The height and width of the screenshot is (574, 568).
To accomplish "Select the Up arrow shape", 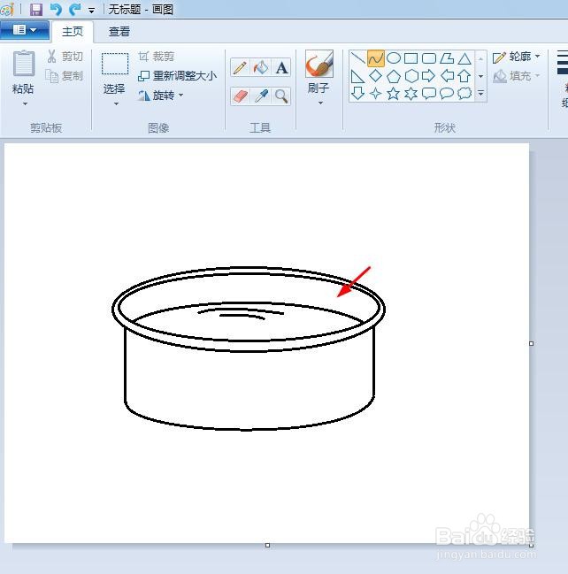I will 464,76.
